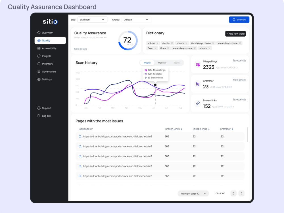Click the Accessibility sidebar icon
Screen dimensions: 284x213
click(x=39, y=48)
